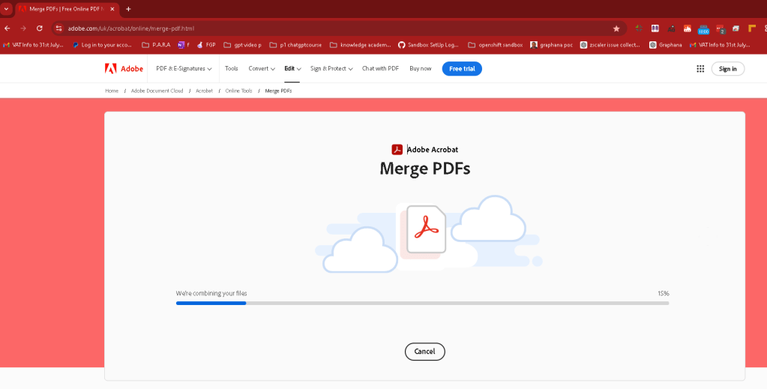Expand the Edit dropdown

tap(292, 68)
